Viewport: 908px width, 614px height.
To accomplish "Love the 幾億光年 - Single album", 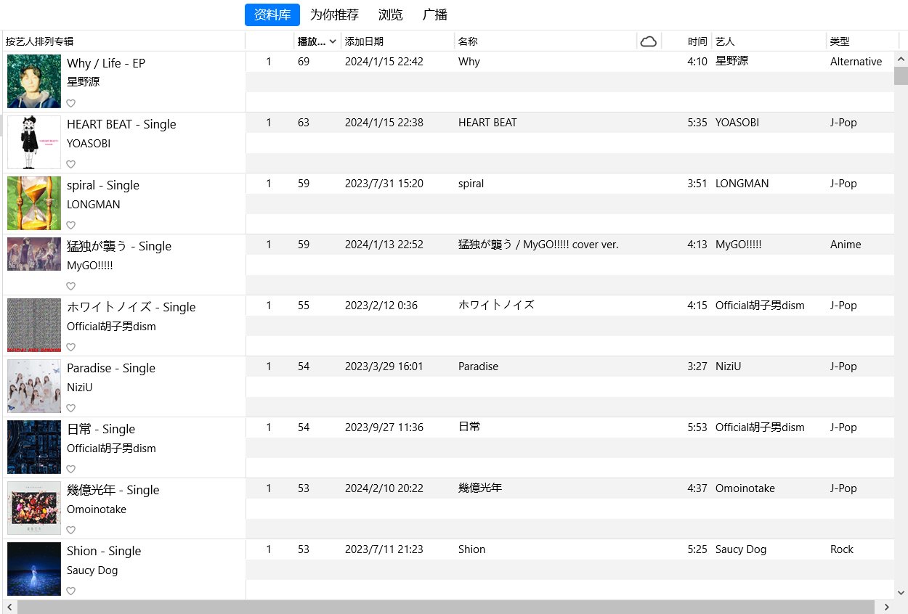I will [x=71, y=530].
